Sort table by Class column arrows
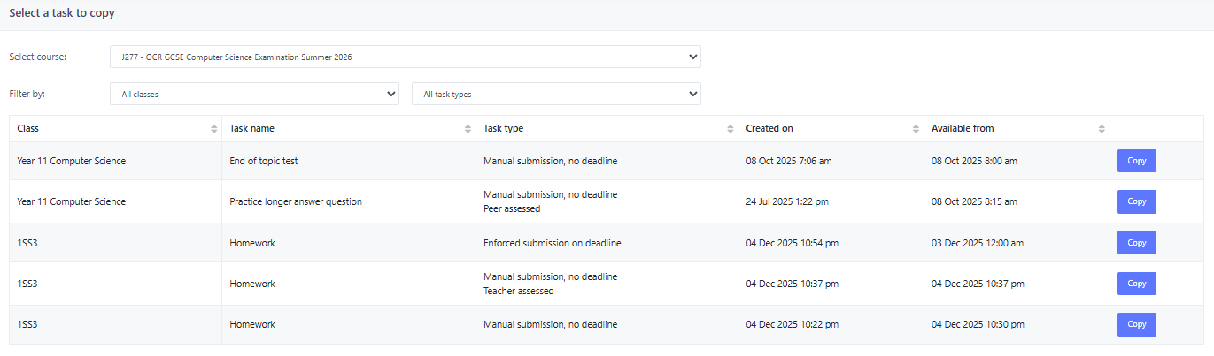This screenshot has width=1214, height=356. tap(213, 129)
